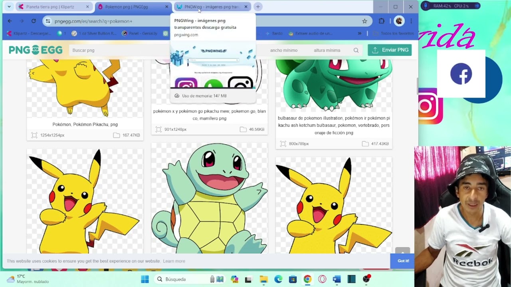Open Microsoft Edge from the taskbar
This screenshot has height=287, width=511.
tap(278, 279)
